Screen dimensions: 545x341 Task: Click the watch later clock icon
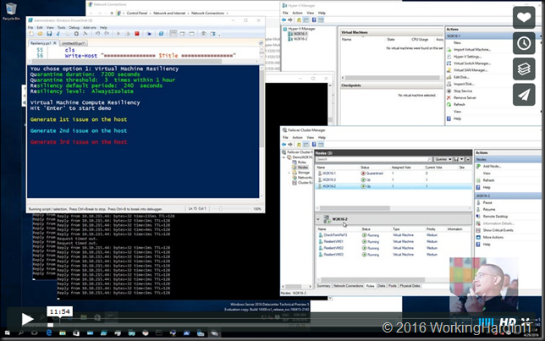(x=524, y=43)
